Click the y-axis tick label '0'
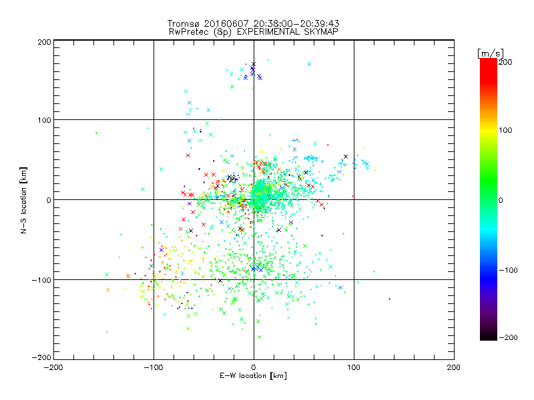 coord(49,200)
